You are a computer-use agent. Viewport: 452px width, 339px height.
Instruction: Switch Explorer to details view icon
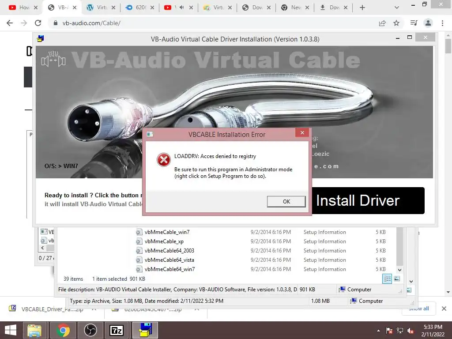click(387, 279)
